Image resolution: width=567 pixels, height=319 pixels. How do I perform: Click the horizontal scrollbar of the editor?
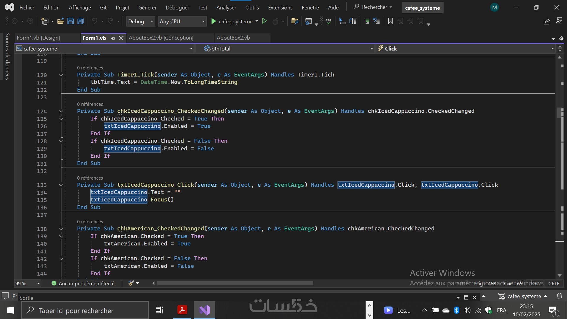pos(235,284)
